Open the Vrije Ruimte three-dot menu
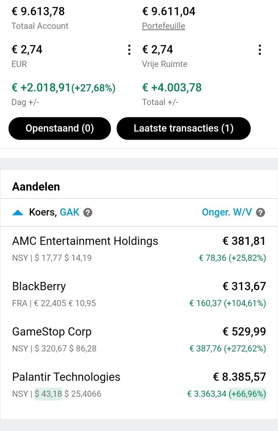Image resolution: width=278 pixels, height=431 pixels. (x=259, y=50)
